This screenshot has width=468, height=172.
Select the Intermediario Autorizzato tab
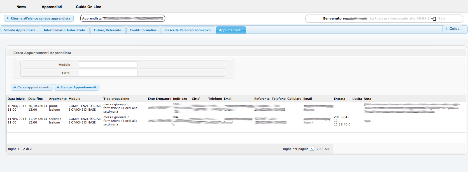coord(64,30)
